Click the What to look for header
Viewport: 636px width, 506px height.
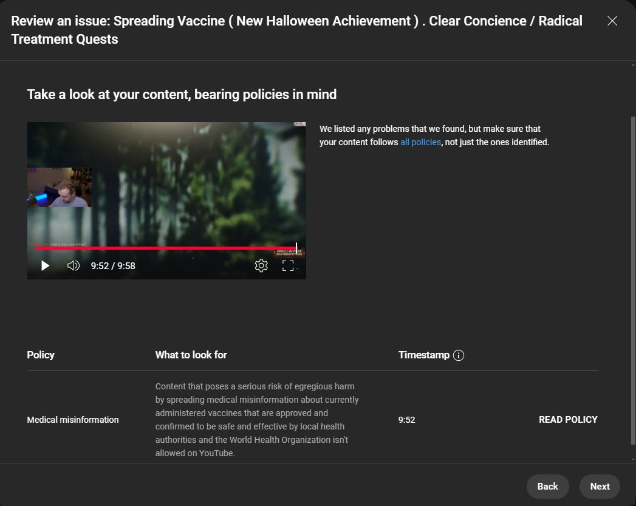click(191, 355)
